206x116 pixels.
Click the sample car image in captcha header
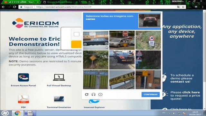click(149, 21)
